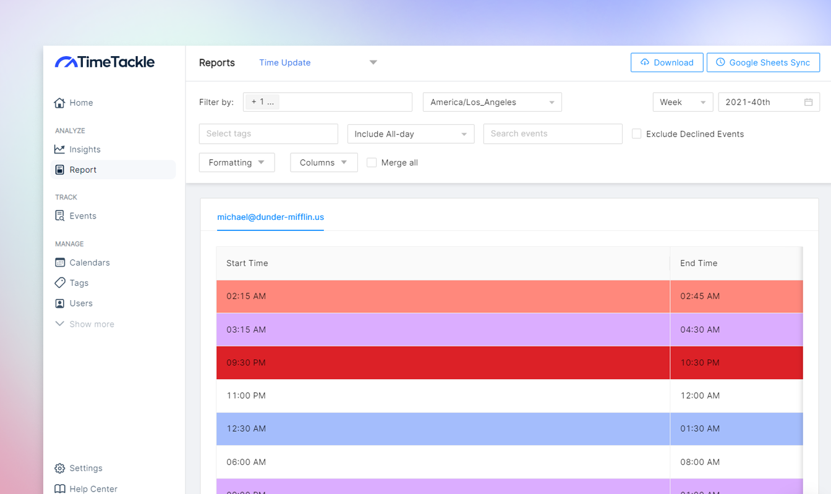Click the 11:00 PM start time cell
Image resolution: width=831 pixels, height=494 pixels.
pos(443,396)
